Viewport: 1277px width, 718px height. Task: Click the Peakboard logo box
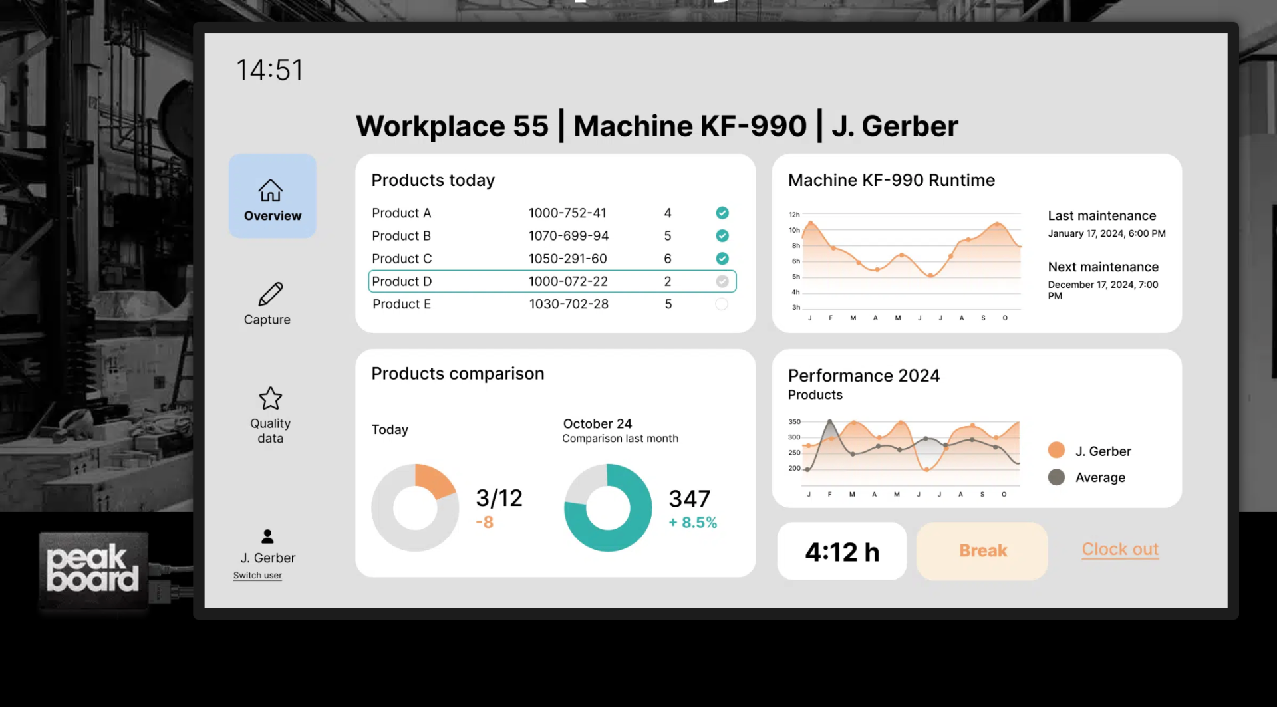pos(93,570)
